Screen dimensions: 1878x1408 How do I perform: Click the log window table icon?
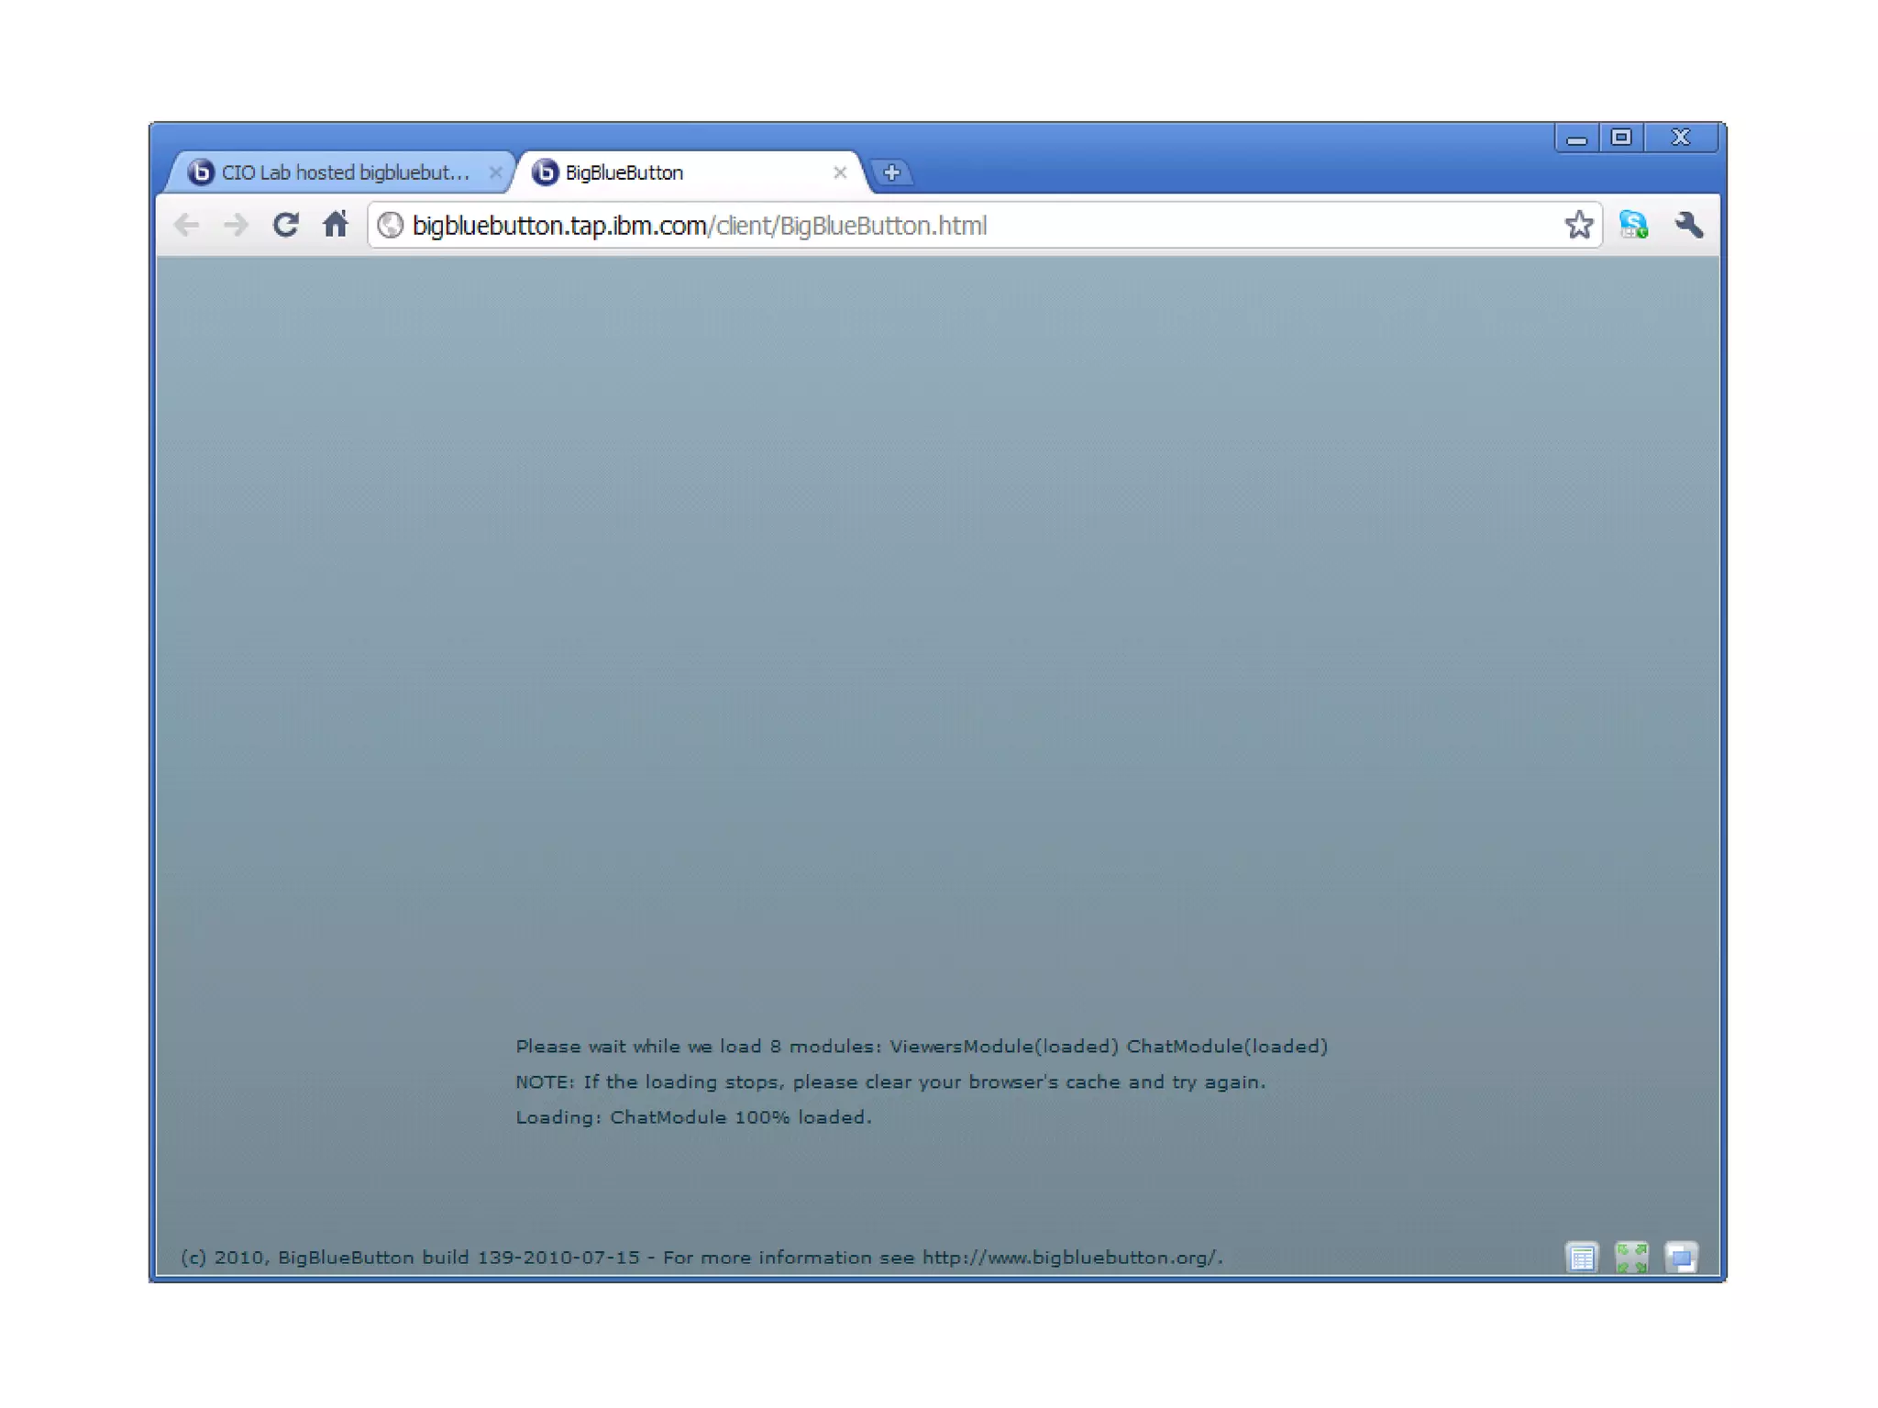click(x=1582, y=1257)
